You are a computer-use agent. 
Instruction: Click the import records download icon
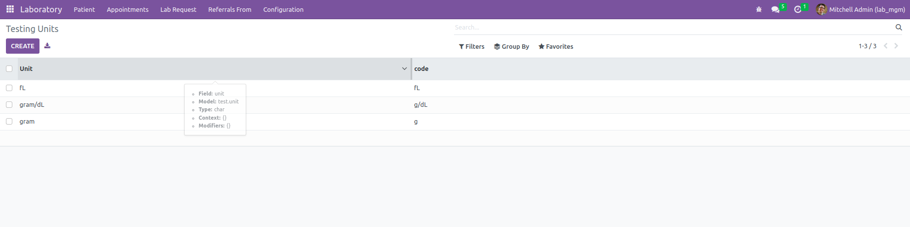[47, 46]
